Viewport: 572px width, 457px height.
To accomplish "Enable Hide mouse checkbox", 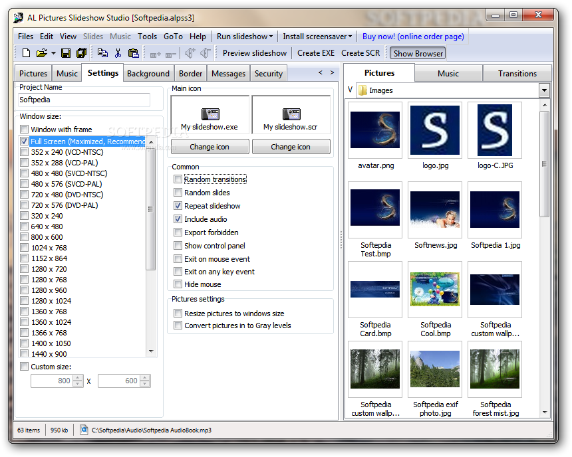I will [178, 284].
